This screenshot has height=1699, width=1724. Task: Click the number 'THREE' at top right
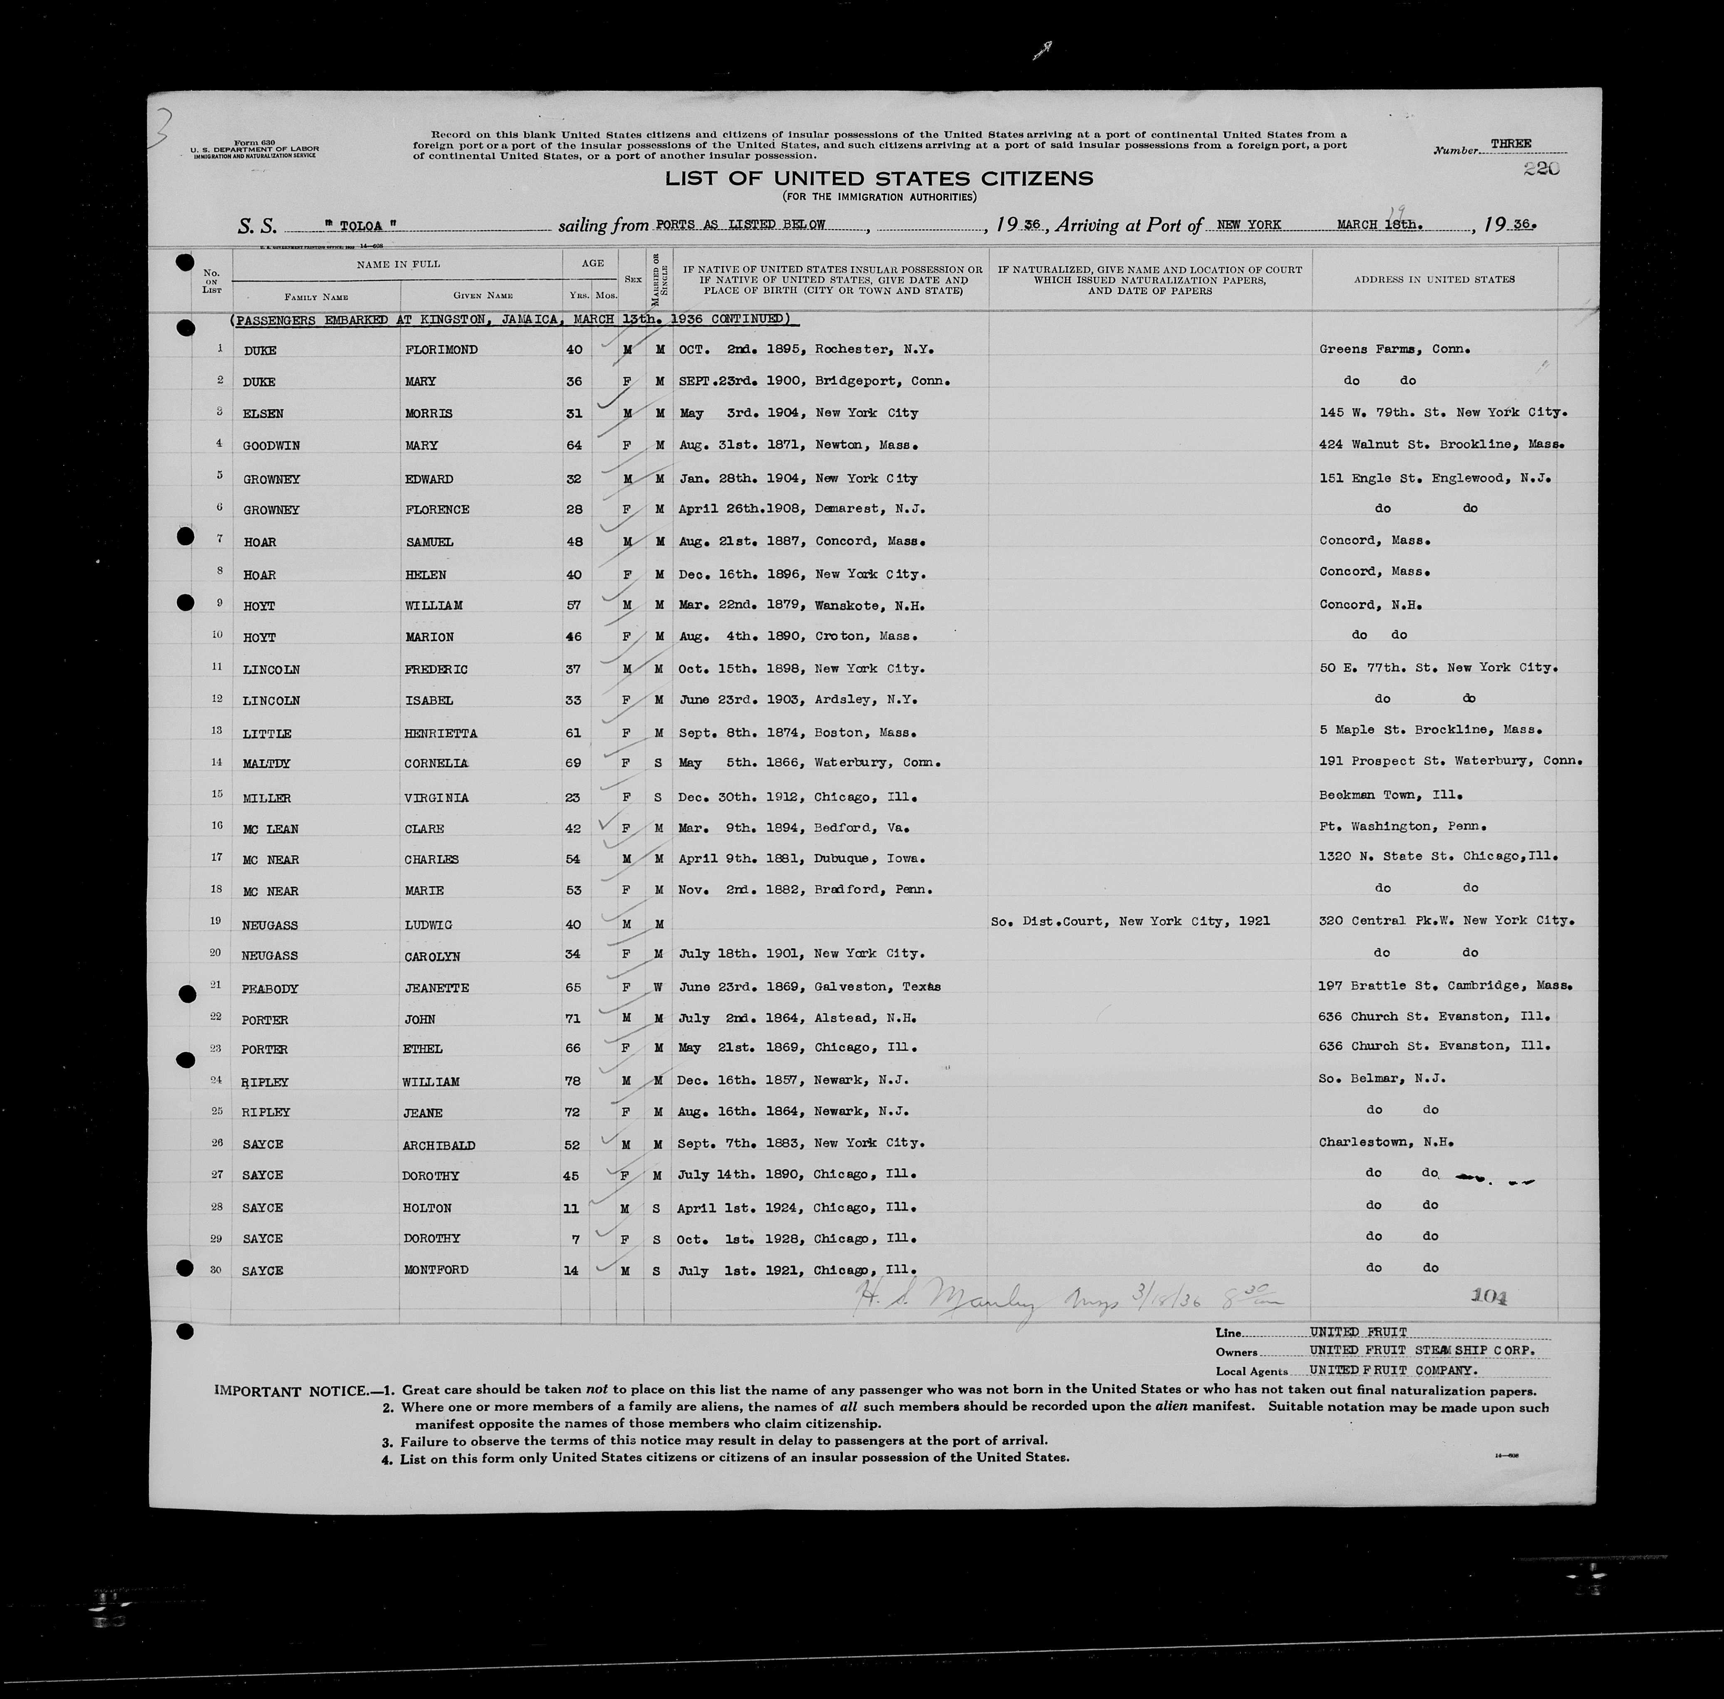click(1511, 143)
